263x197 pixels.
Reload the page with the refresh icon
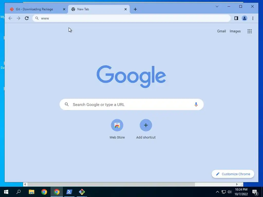[27, 18]
